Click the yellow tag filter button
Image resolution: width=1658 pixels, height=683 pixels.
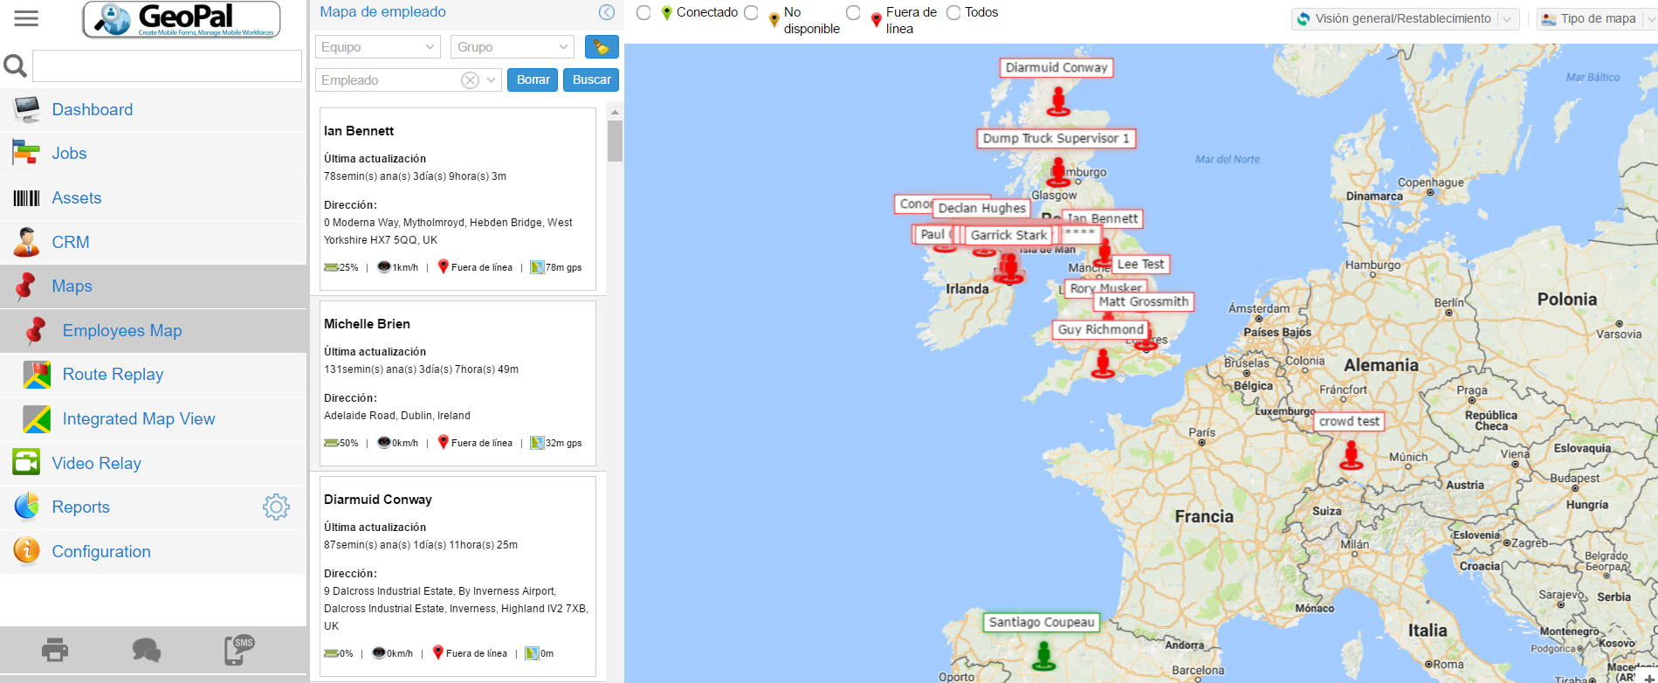pos(602,47)
